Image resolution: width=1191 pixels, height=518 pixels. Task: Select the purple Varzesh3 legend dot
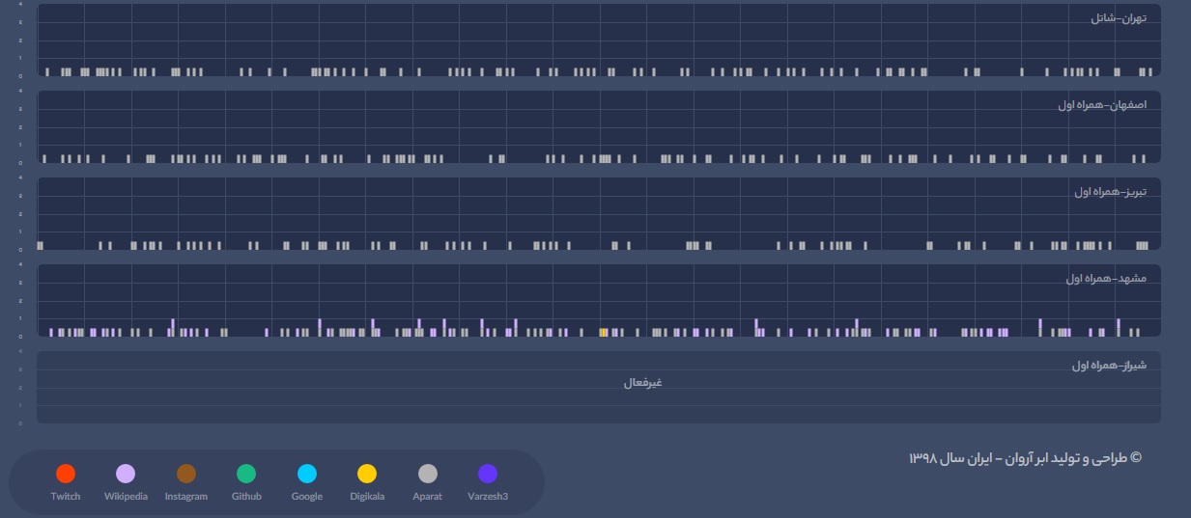[x=488, y=474]
